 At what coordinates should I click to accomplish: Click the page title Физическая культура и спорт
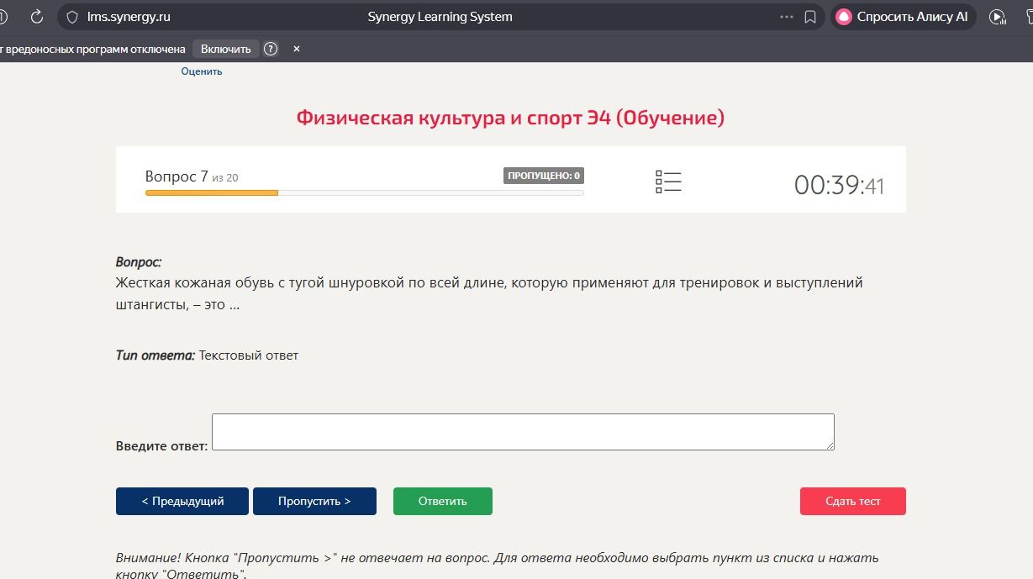click(510, 118)
